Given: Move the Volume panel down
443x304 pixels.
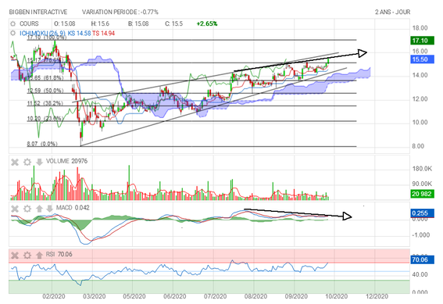Looking at the screenshot, I should coord(39,163).
